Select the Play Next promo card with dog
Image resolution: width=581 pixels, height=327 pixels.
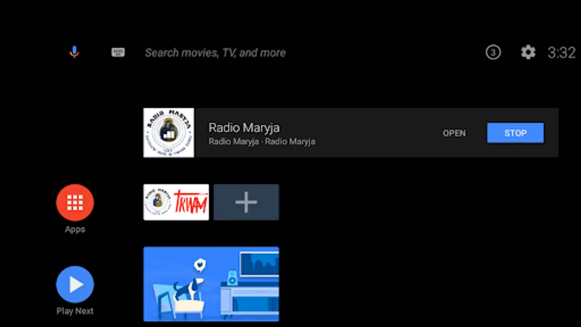211,284
